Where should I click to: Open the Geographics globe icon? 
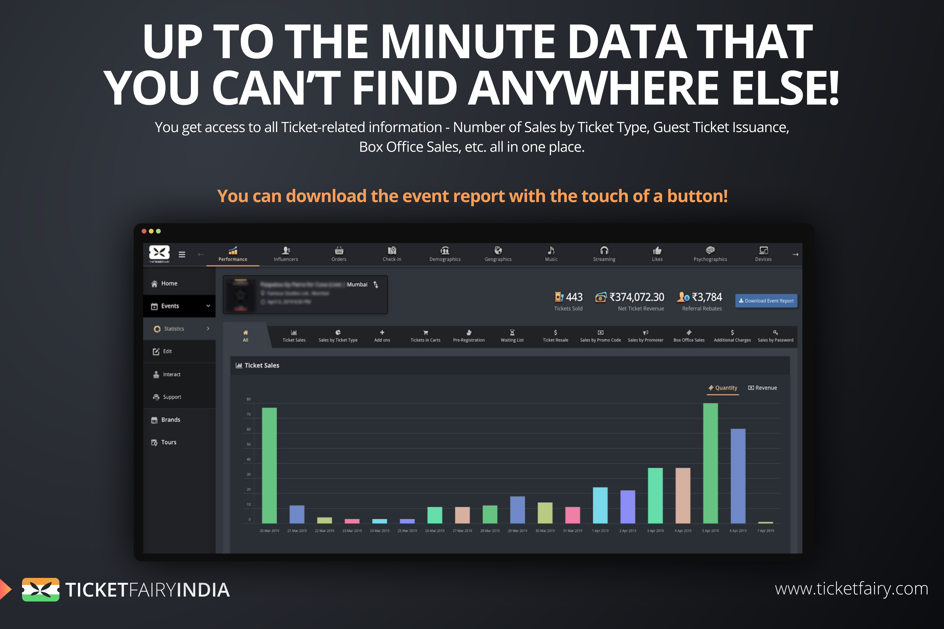[498, 251]
